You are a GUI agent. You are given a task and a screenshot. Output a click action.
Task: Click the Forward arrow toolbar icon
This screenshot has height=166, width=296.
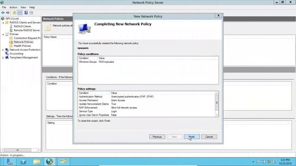coord(8,13)
